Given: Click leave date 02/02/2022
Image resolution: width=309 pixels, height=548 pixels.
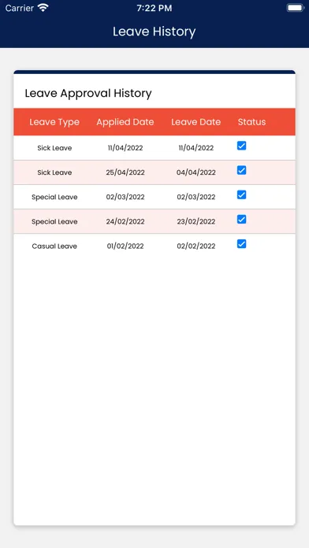Looking at the screenshot, I should tap(196, 246).
